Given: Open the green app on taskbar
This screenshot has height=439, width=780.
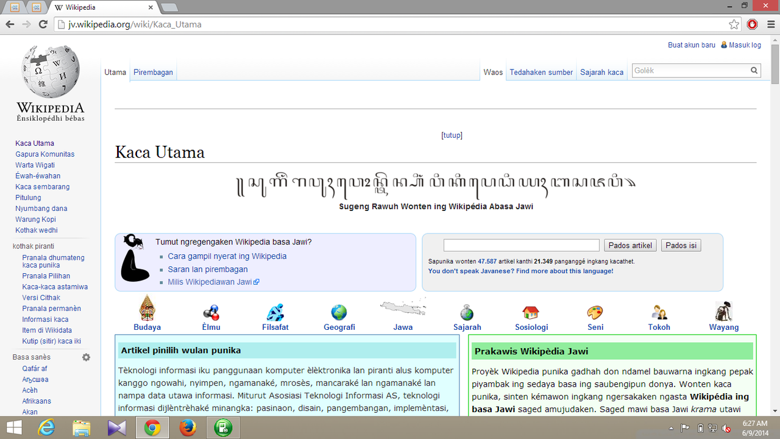Looking at the screenshot, I should pyautogui.click(x=223, y=428).
